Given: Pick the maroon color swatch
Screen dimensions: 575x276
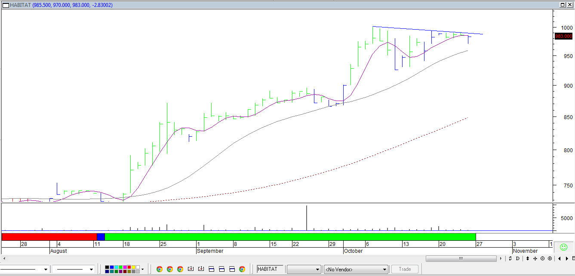Looking at the screenshot, I should coord(125,271).
